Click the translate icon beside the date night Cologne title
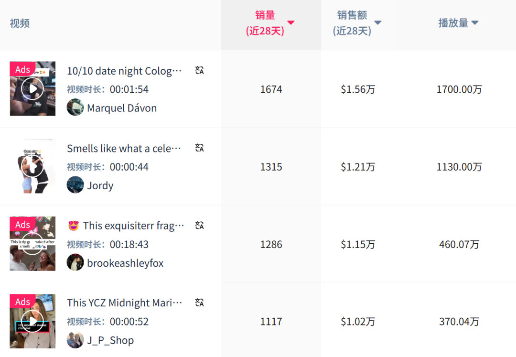 (x=199, y=70)
